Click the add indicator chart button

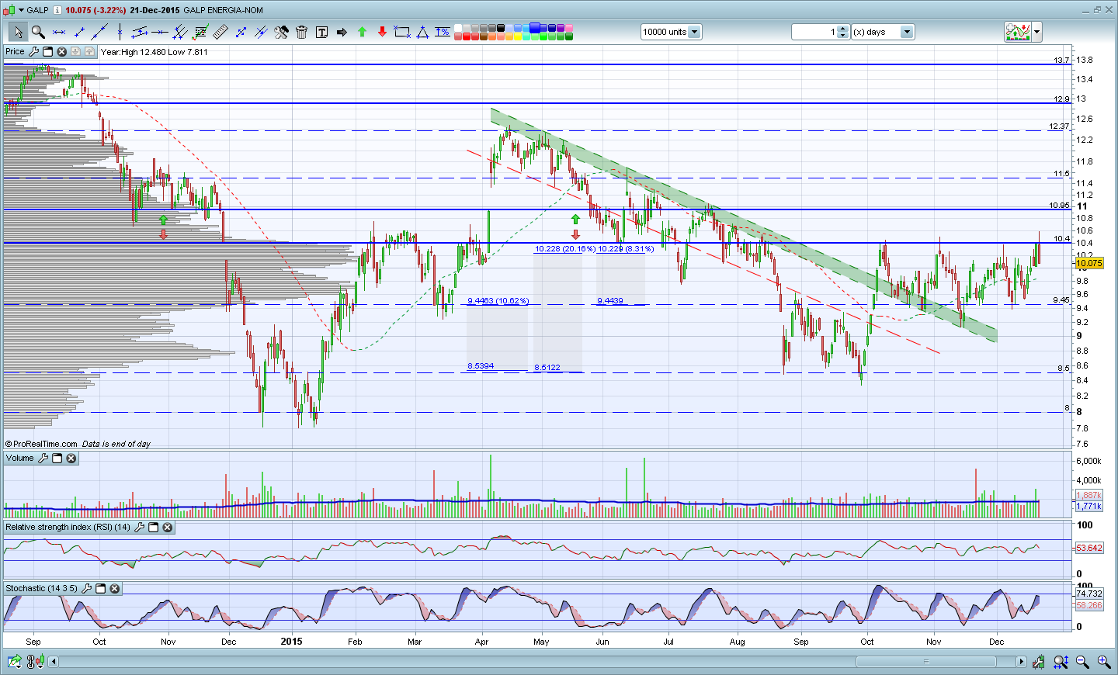1017,32
